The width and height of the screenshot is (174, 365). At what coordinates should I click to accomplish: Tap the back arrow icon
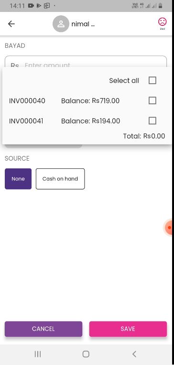(11, 24)
